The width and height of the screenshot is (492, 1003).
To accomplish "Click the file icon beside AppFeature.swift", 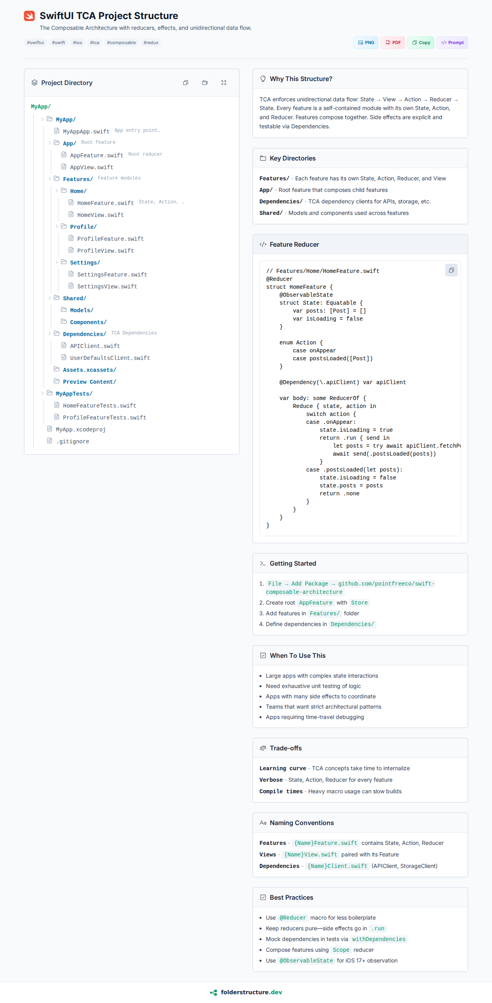I will (64, 155).
